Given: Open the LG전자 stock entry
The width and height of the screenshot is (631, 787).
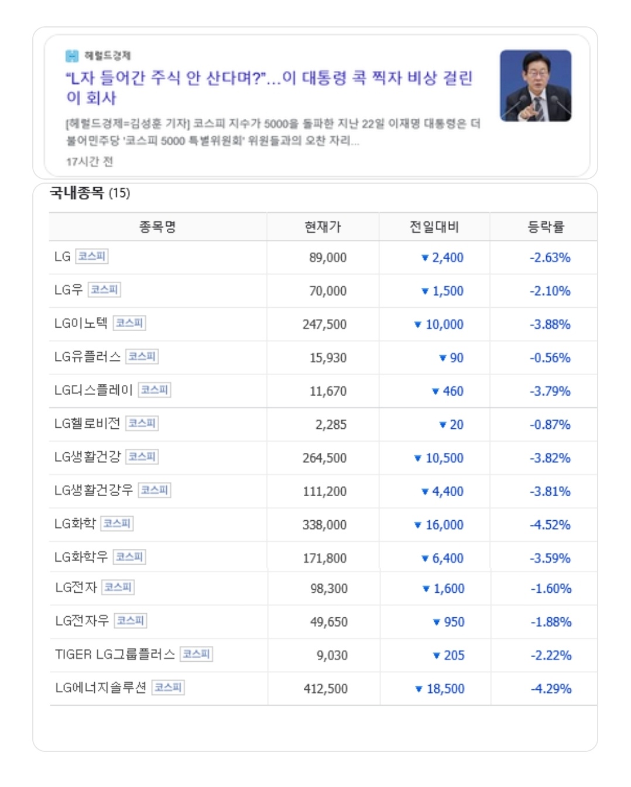Looking at the screenshot, I should 76,587.
